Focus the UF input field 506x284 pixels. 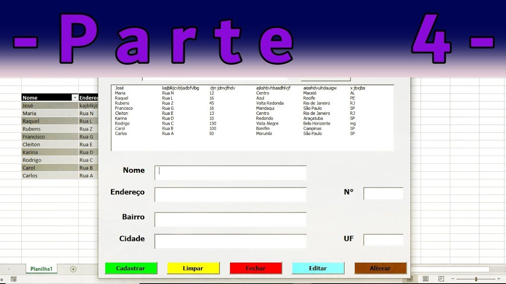(x=383, y=240)
